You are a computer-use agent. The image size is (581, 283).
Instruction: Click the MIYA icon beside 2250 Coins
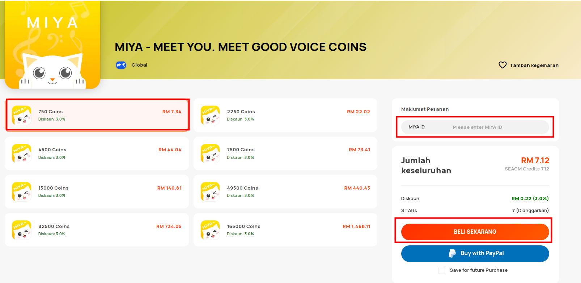coord(210,115)
